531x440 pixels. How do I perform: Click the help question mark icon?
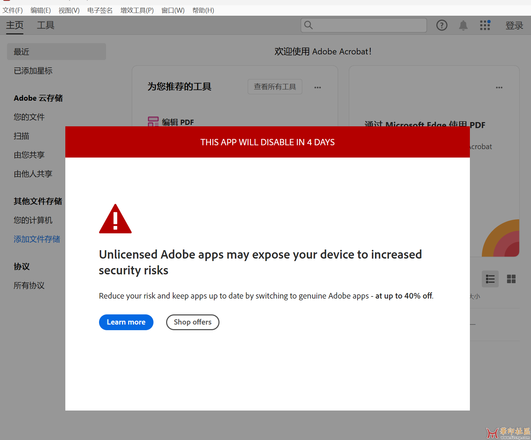pos(442,25)
